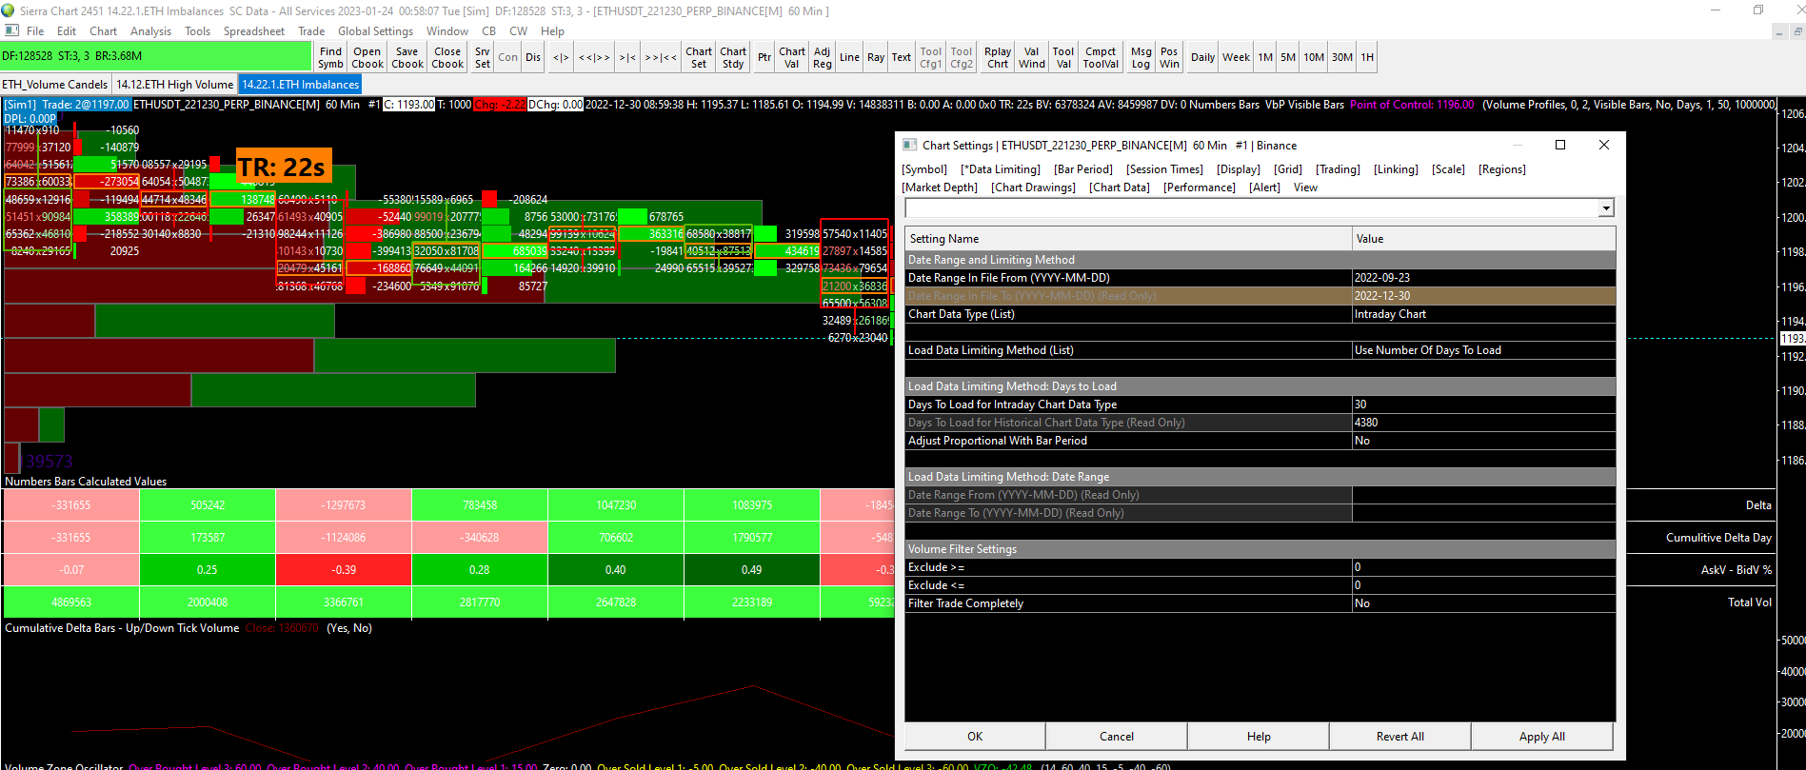Change Filter Trade Completely value

pos(1483,603)
